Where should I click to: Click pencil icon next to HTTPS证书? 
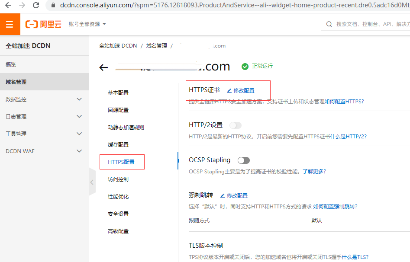[x=229, y=91]
